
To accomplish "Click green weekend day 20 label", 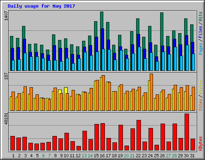I will tap(126, 156).
